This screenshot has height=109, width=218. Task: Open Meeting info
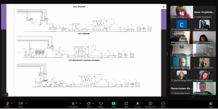coord(150,105)
